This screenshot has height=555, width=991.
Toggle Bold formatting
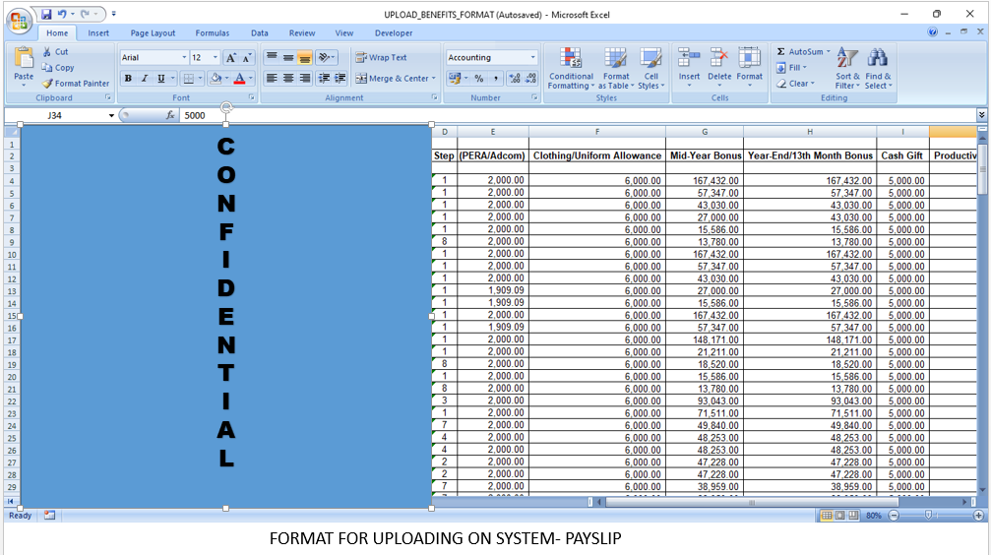tap(128, 79)
